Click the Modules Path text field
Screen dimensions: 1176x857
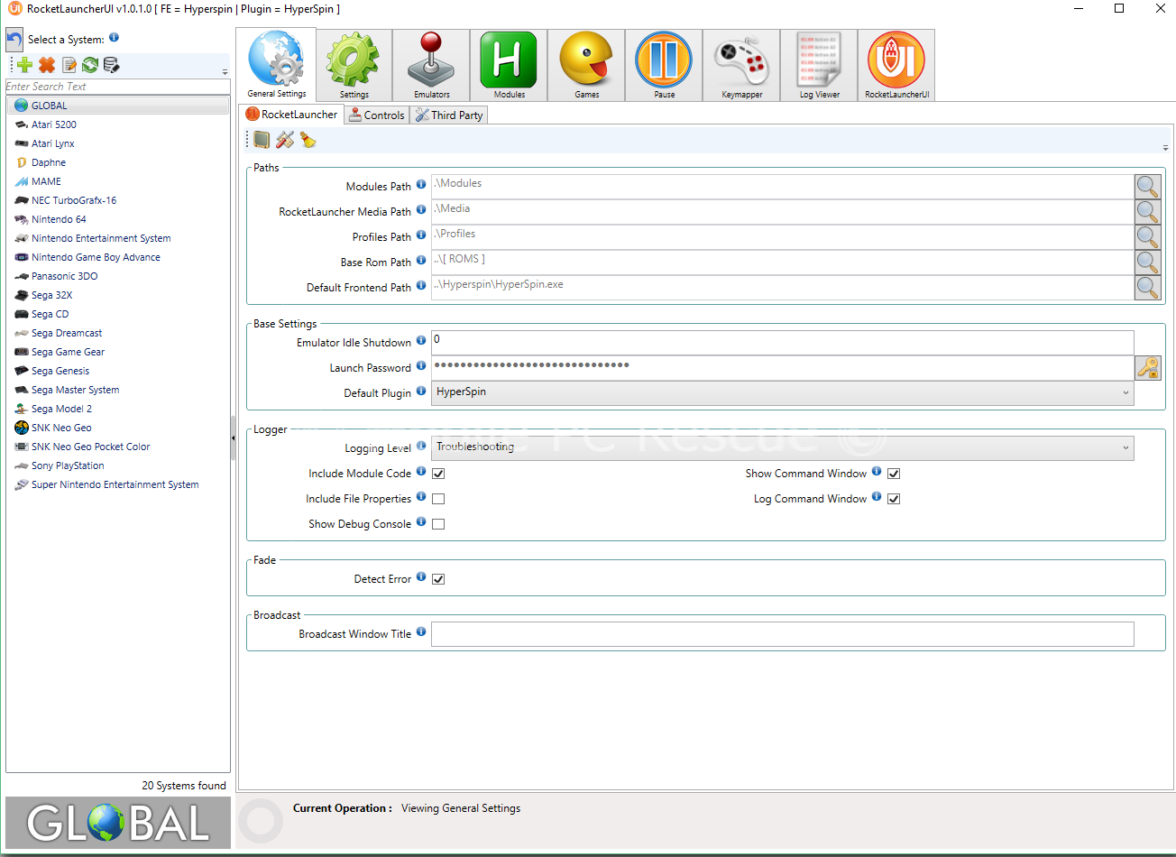782,187
